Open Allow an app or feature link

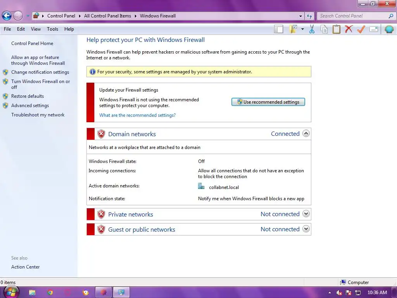coord(38,60)
